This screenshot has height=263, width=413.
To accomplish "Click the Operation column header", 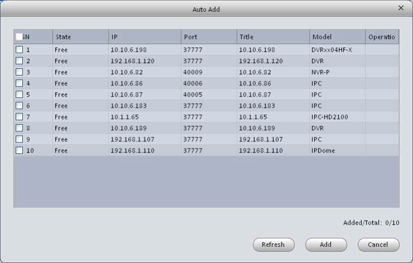I will (x=382, y=37).
